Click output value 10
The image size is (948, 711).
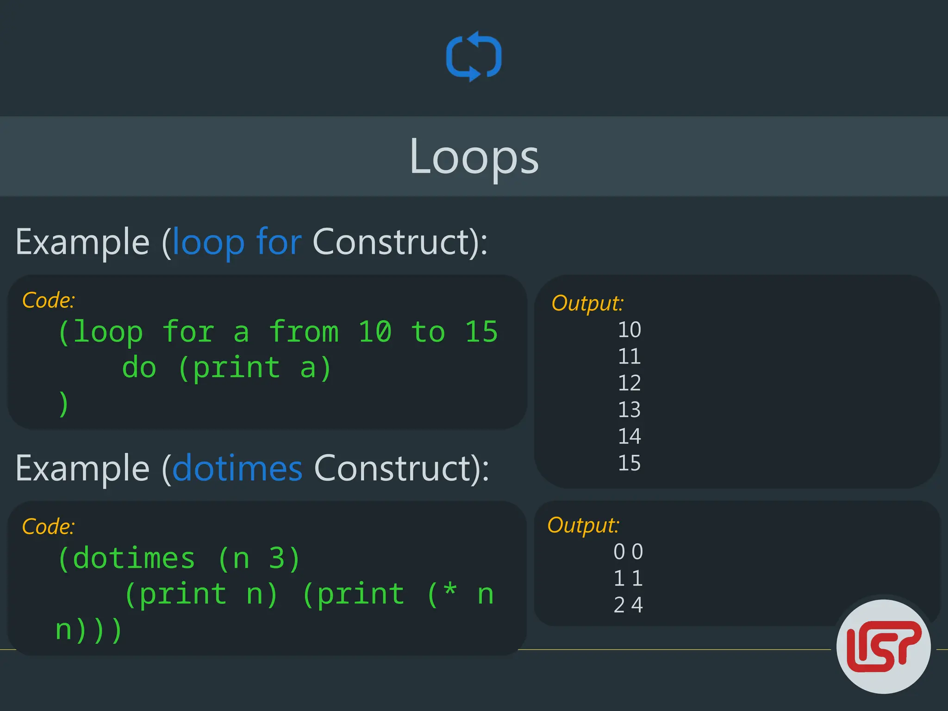tap(629, 330)
